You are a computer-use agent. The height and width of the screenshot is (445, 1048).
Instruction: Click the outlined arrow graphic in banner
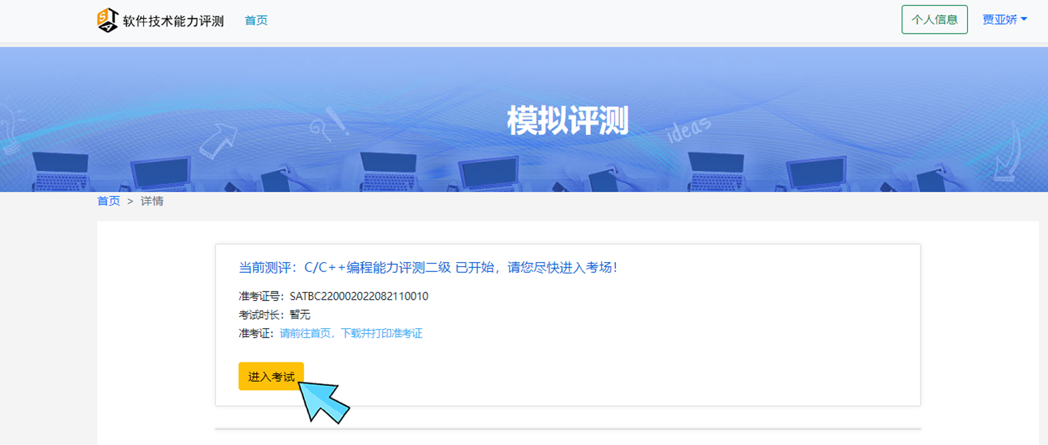(218, 141)
